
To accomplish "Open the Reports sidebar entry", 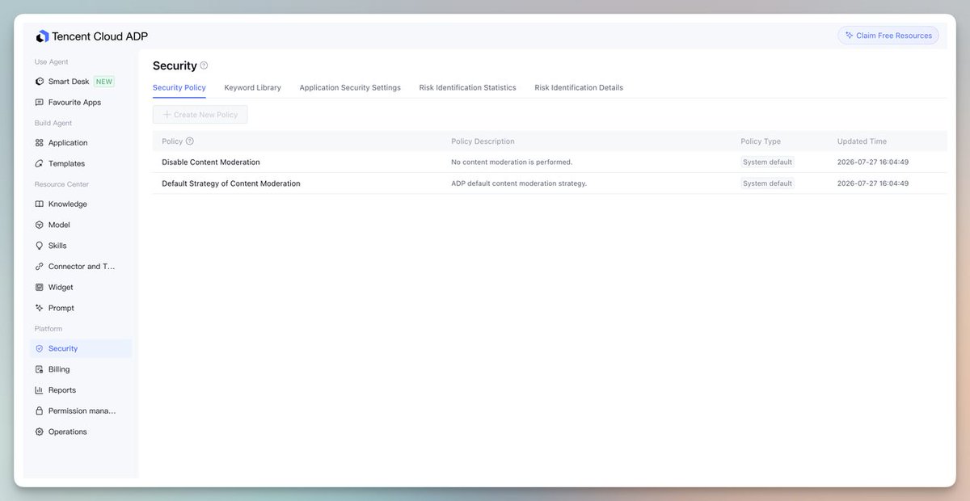I will tap(81, 390).
